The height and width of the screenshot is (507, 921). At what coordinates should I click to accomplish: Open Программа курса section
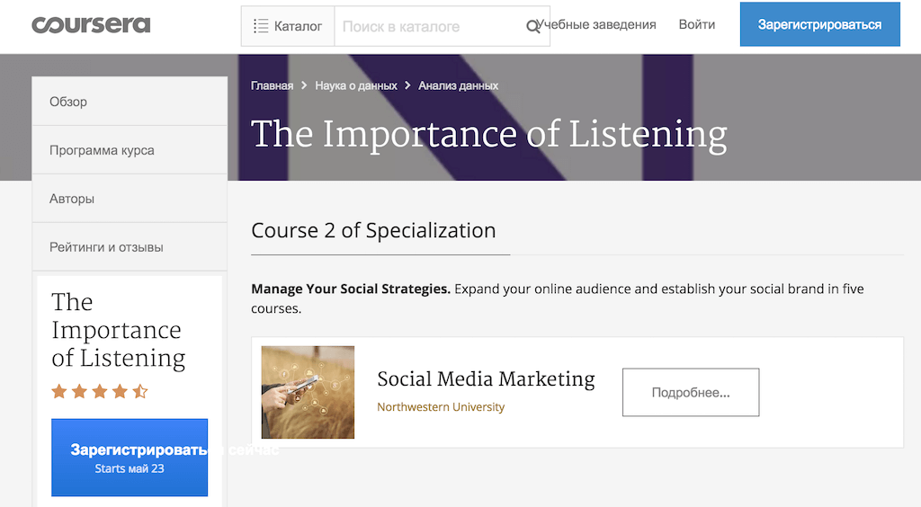[130, 150]
